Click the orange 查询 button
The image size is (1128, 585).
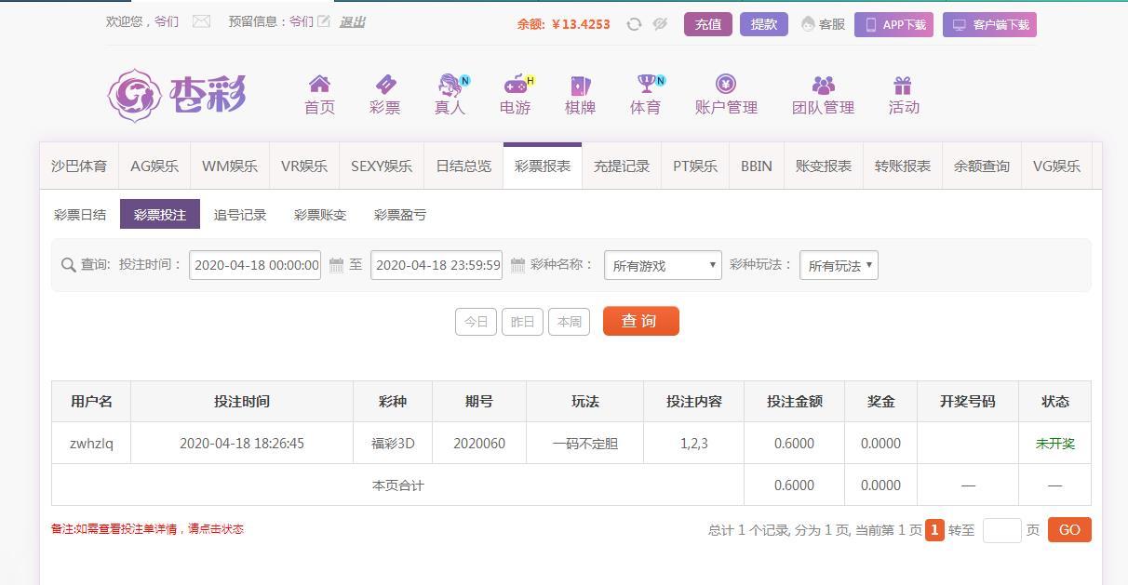tap(641, 321)
